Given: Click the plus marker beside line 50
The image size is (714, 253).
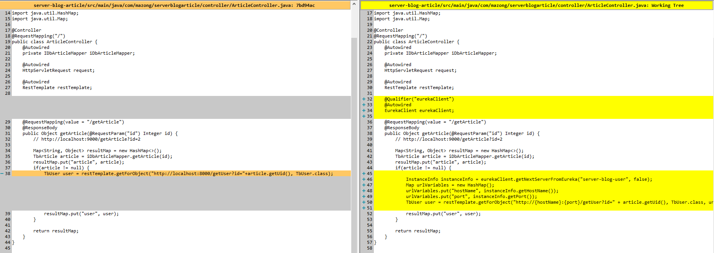Looking at the screenshot, I should point(364,202).
